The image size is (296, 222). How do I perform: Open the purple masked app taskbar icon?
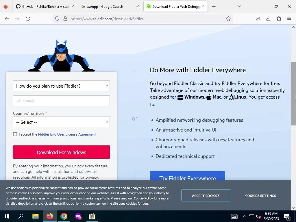78,216
